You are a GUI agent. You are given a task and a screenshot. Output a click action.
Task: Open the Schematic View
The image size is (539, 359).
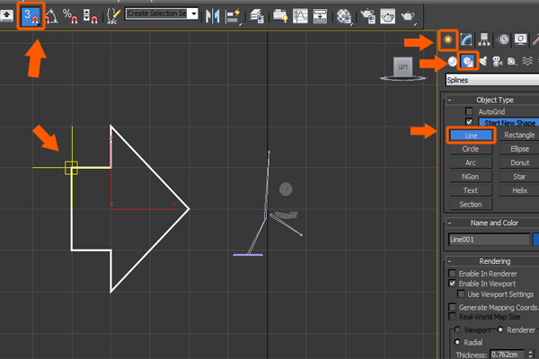pos(320,16)
